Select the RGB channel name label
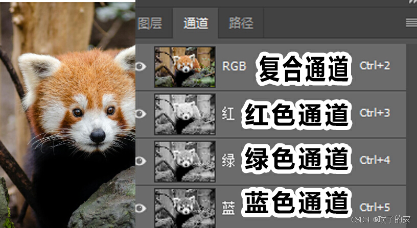417x228 pixels. click(x=234, y=66)
